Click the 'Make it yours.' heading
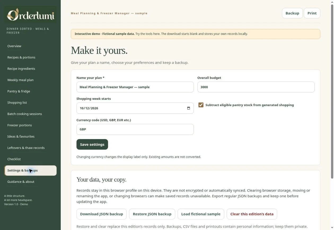The width and height of the screenshot is (334, 230). tap(99, 50)
